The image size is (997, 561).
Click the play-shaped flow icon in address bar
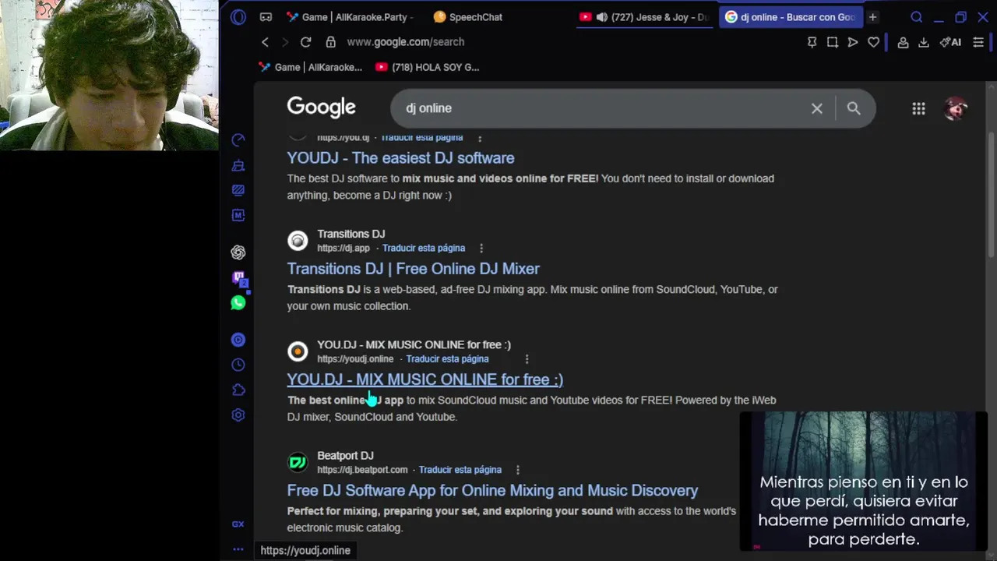click(853, 42)
